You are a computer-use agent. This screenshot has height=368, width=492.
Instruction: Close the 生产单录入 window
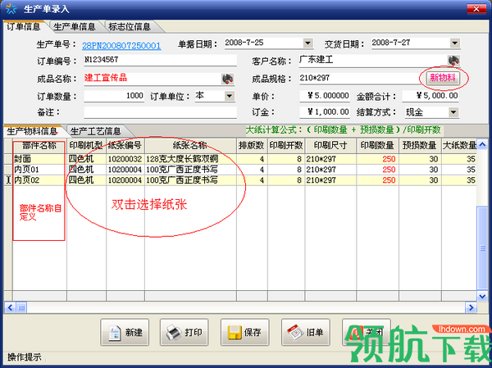click(x=476, y=9)
